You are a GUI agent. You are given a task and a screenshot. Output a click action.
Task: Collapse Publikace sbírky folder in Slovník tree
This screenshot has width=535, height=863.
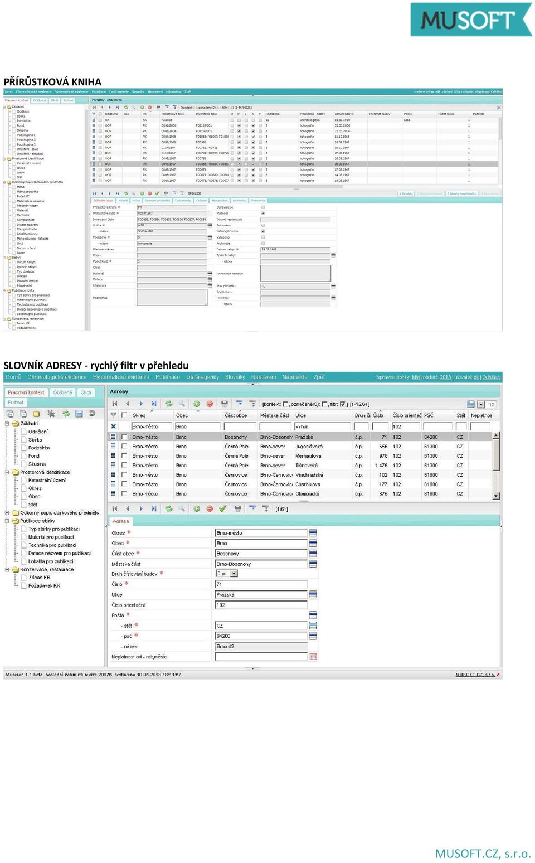click(8, 521)
